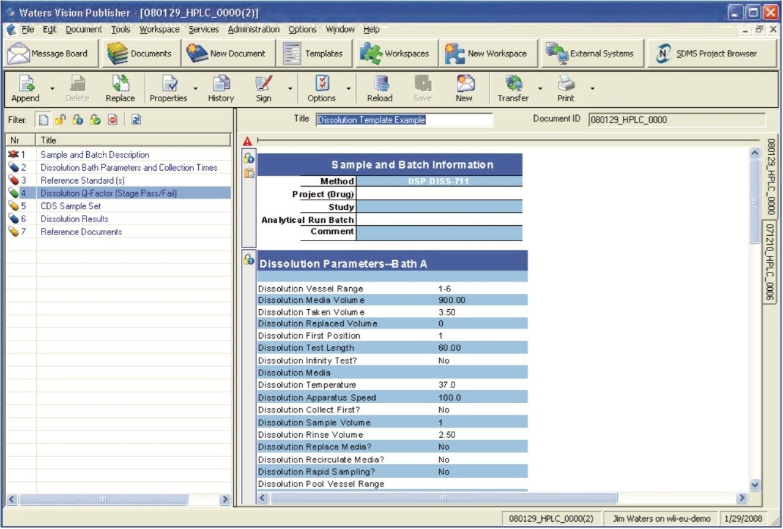Create a New Workspace

click(x=487, y=54)
